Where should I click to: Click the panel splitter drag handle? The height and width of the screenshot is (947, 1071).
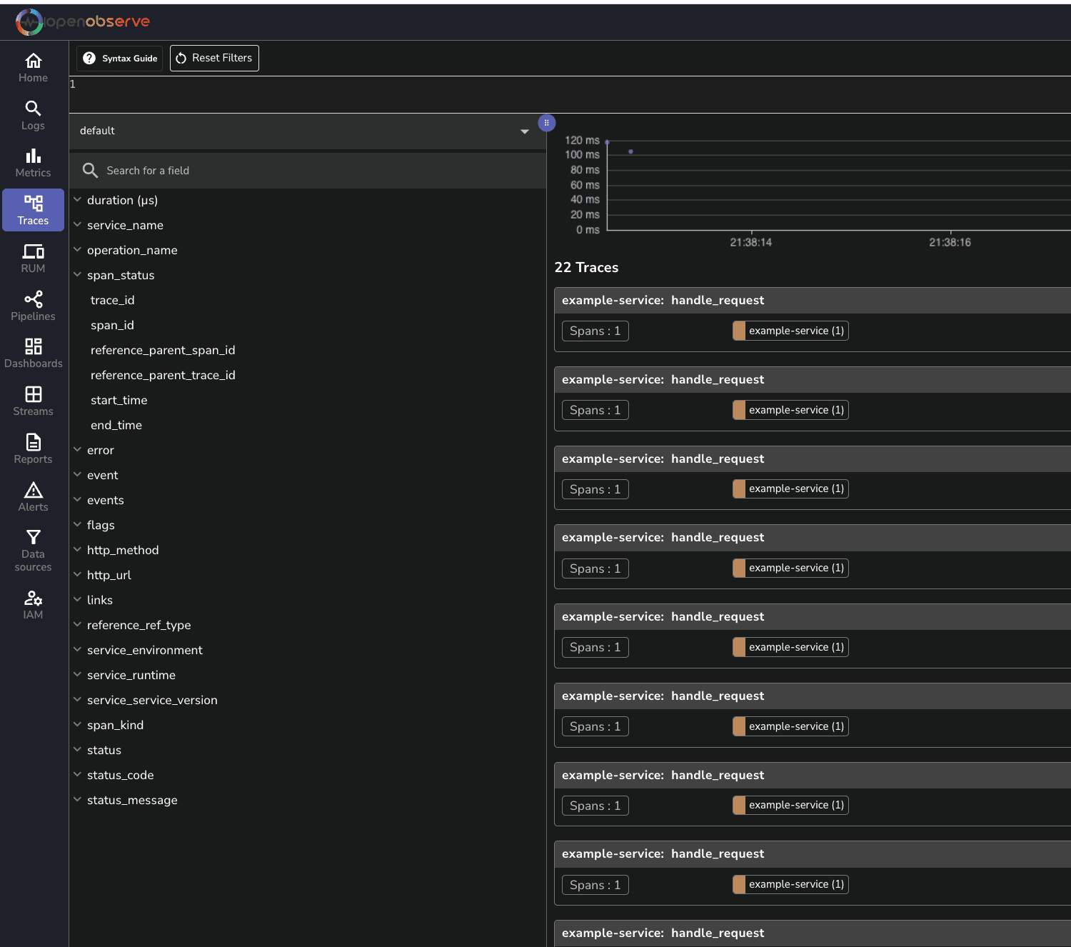coord(546,123)
